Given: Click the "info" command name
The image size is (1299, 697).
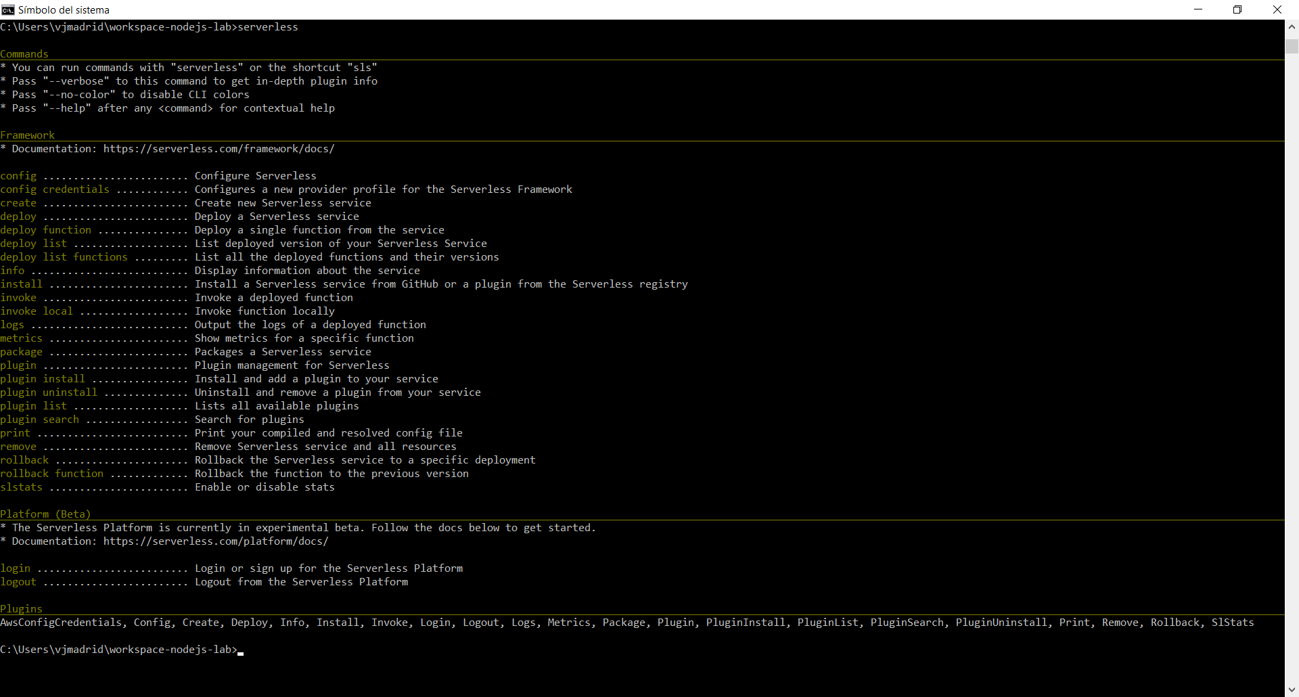Looking at the screenshot, I should point(12,271).
